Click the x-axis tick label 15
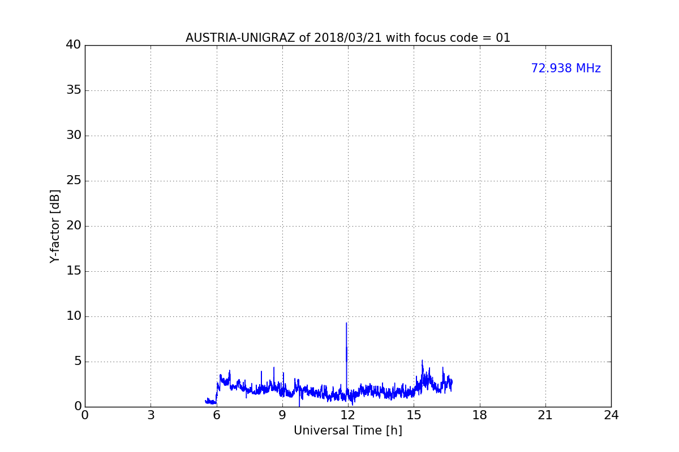The image size is (679, 452). pos(414,415)
